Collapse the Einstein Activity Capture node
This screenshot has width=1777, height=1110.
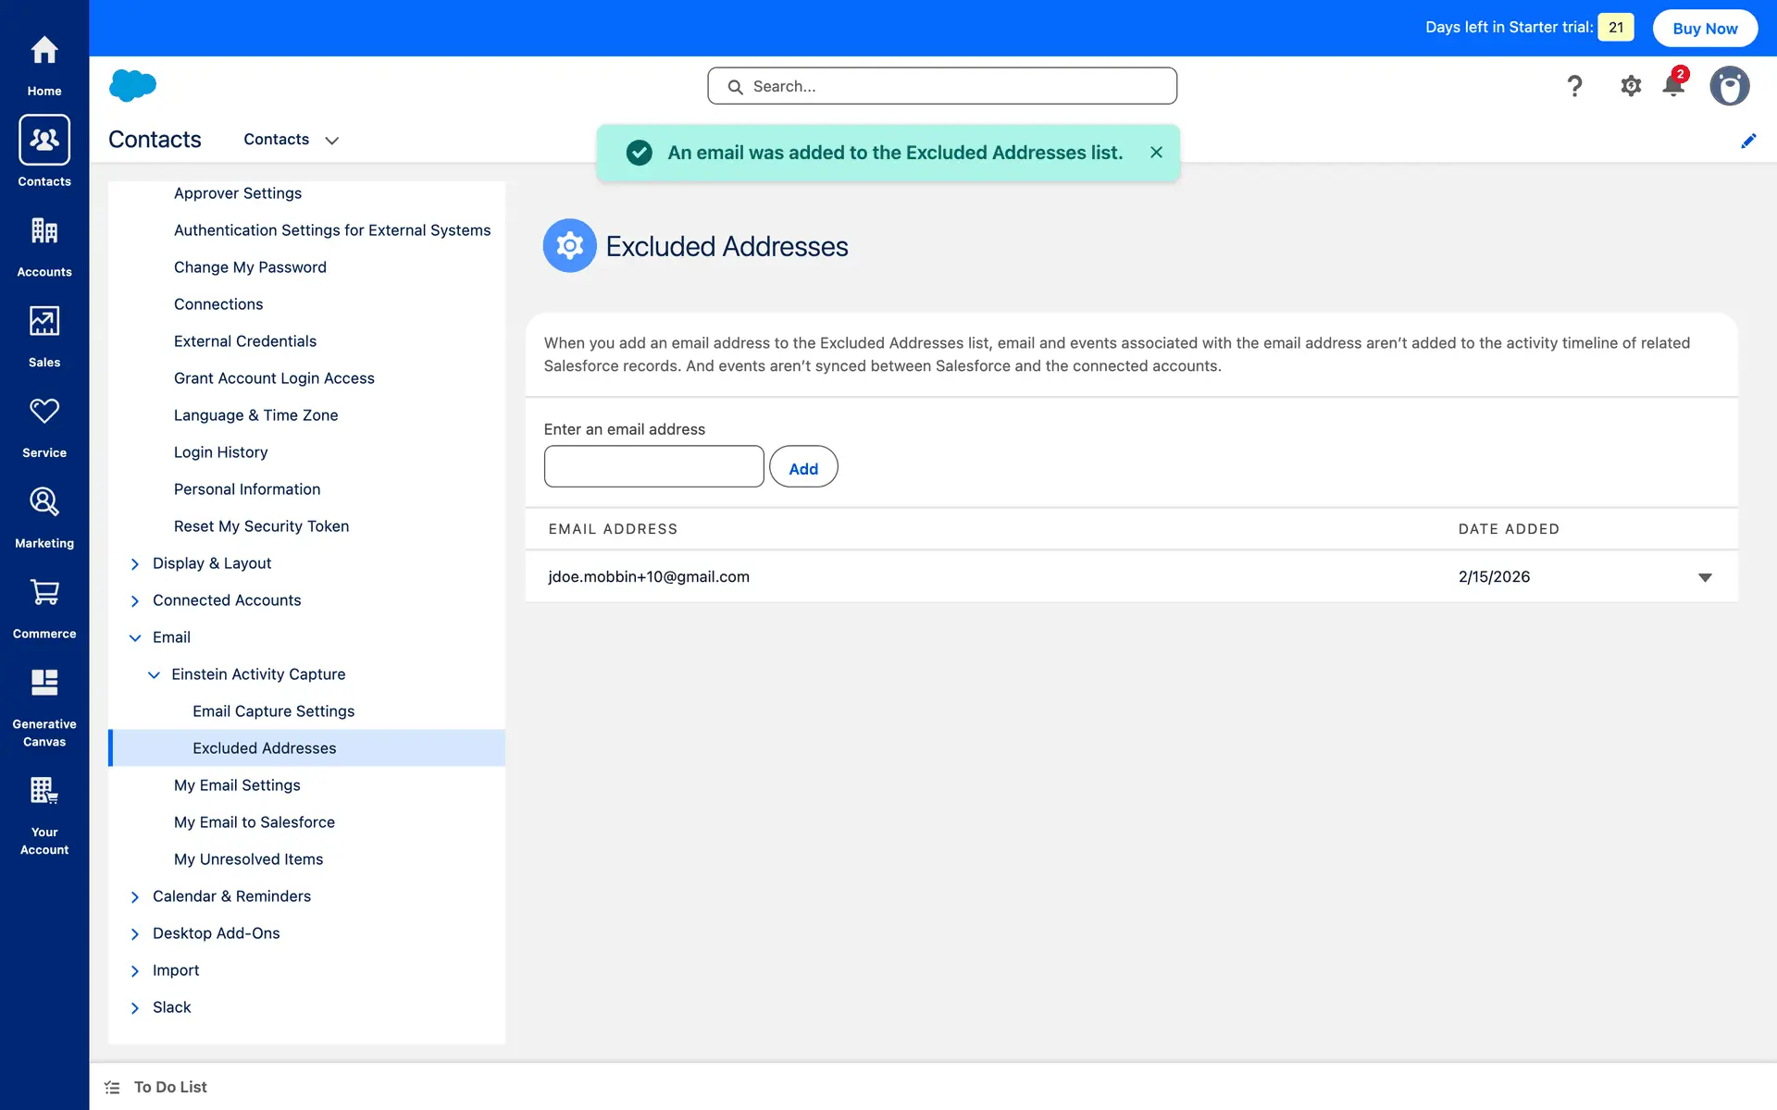coord(154,675)
